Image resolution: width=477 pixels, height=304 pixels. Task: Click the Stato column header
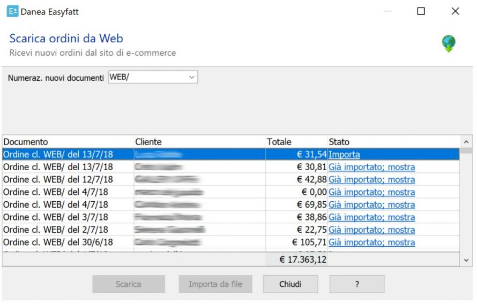(393, 142)
